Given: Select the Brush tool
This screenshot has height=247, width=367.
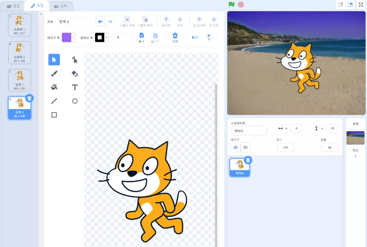Looking at the screenshot, I should coord(54,73).
